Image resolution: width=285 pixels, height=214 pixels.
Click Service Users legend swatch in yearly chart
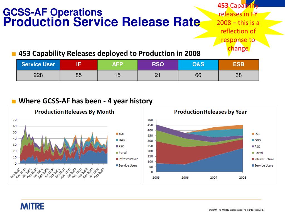pyautogui.click(x=253, y=166)
